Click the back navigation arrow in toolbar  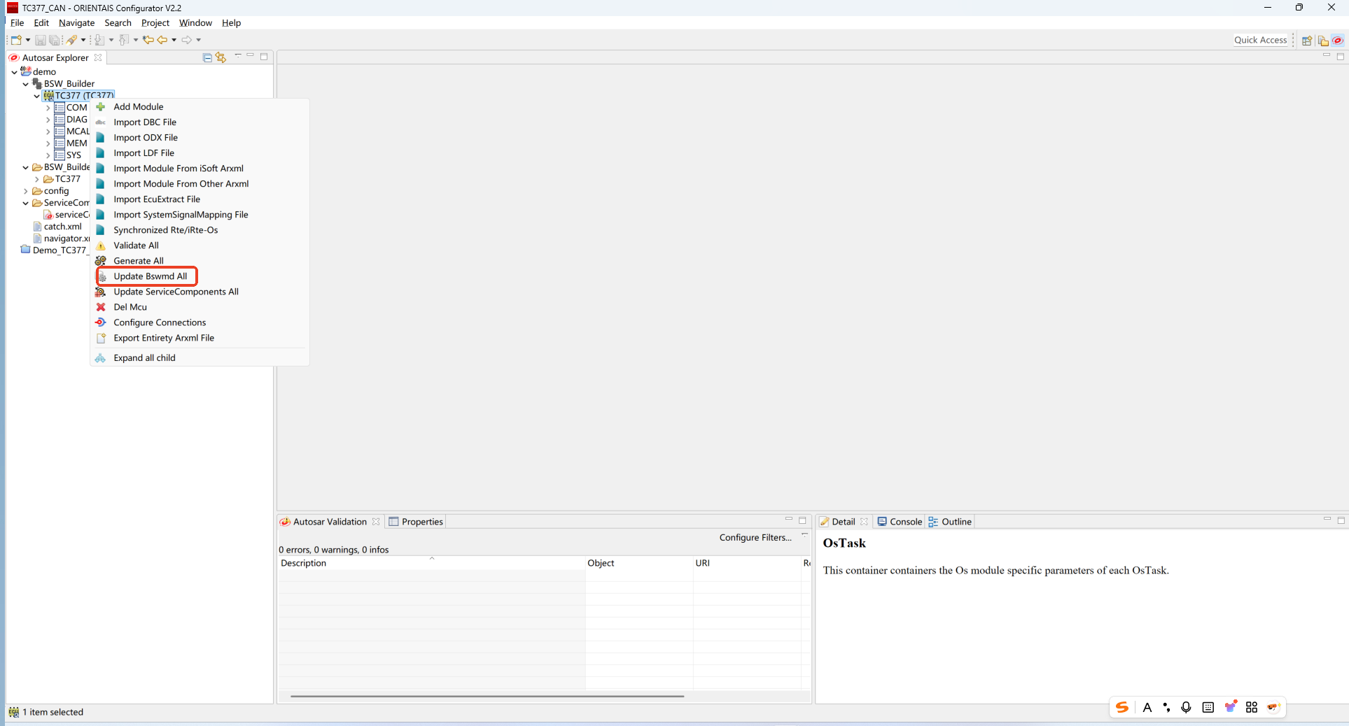pyautogui.click(x=162, y=40)
